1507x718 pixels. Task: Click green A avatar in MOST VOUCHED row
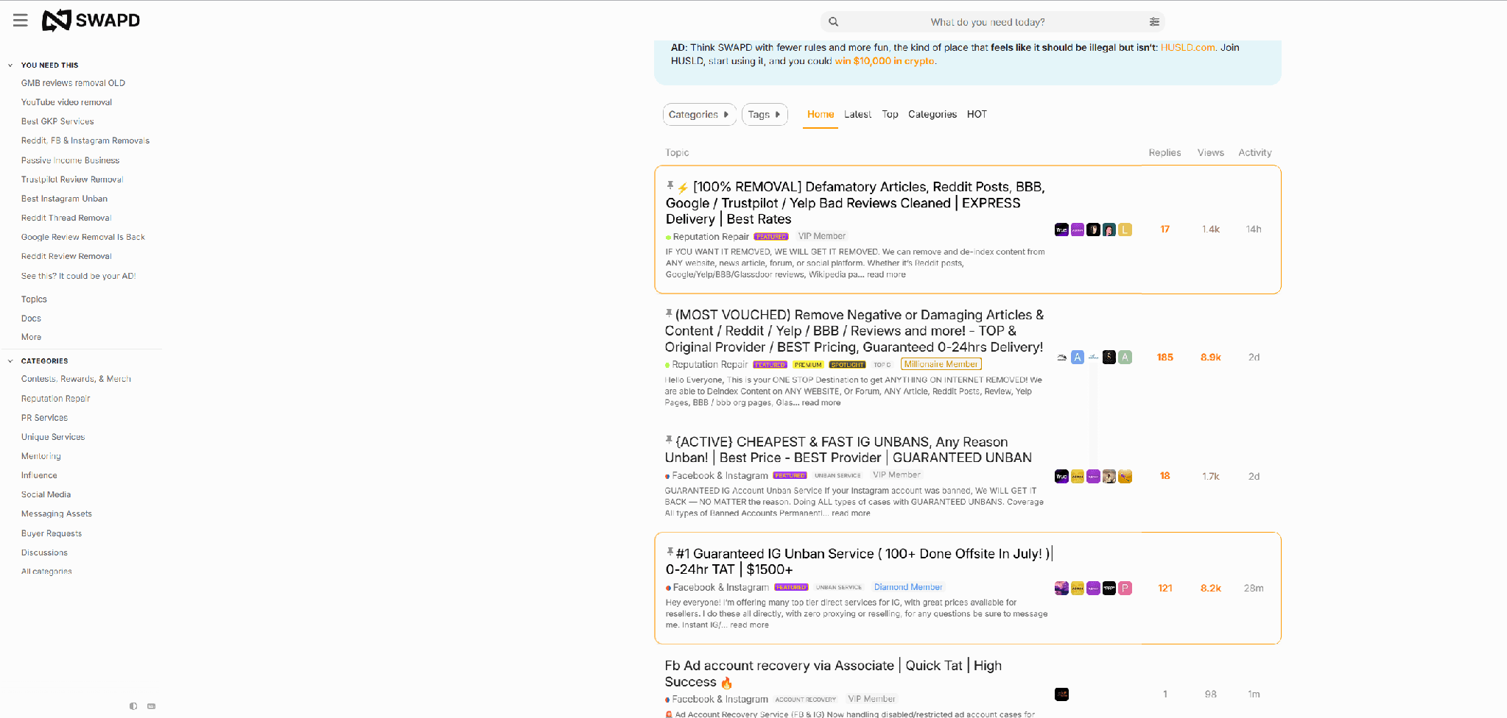tap(1125, 358)
